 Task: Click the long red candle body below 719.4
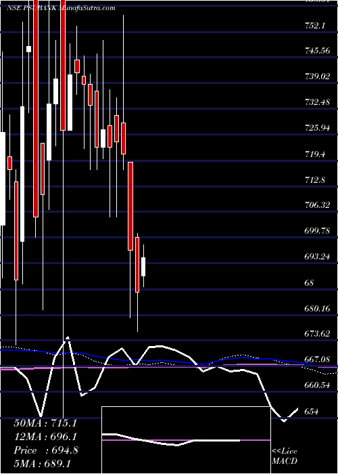tap(130, 206)
